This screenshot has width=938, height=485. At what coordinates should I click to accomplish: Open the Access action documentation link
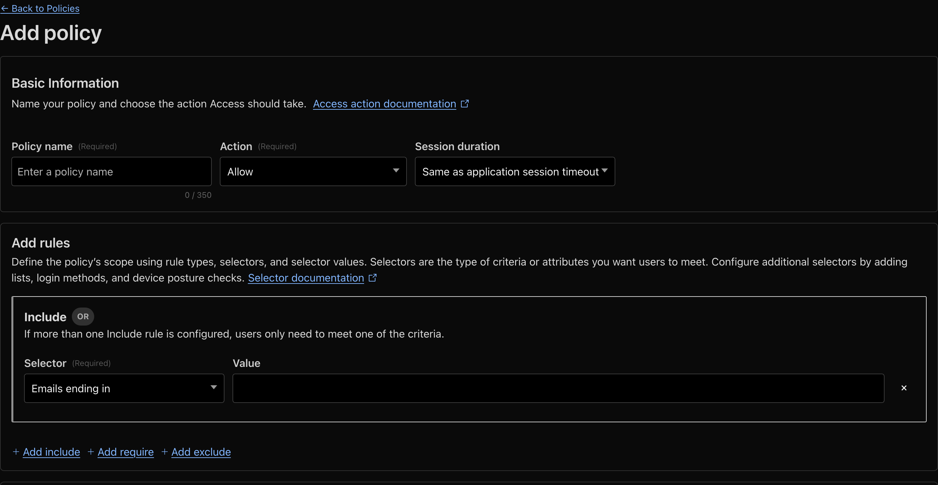(x=384, y=104)
